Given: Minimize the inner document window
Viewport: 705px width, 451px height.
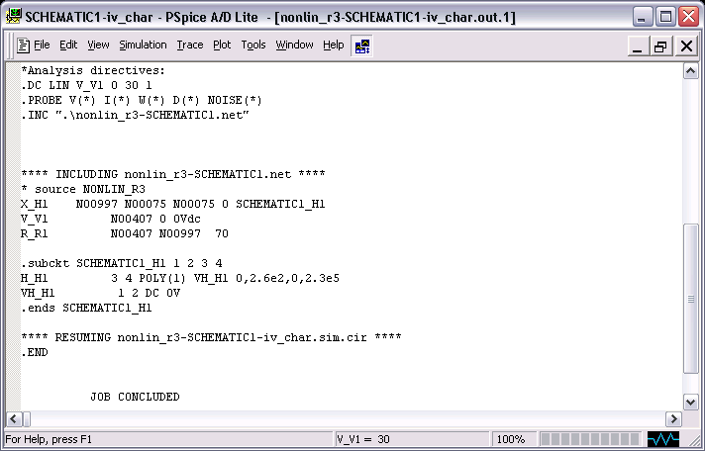Looking at the screenshot, I should [x=638, y=45].
